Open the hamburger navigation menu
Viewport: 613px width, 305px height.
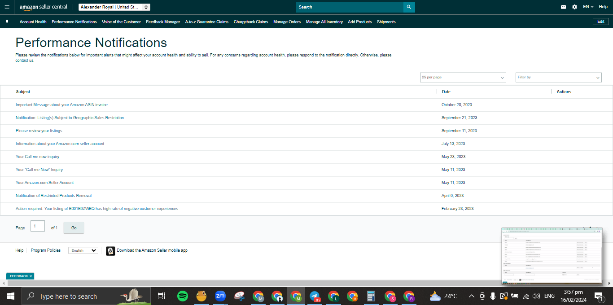click(x=7, y=7)
